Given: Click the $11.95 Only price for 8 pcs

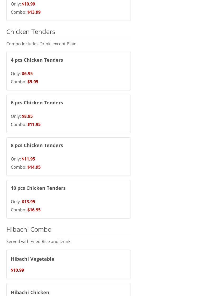Looking at the screenshot, I should point(28,159).
